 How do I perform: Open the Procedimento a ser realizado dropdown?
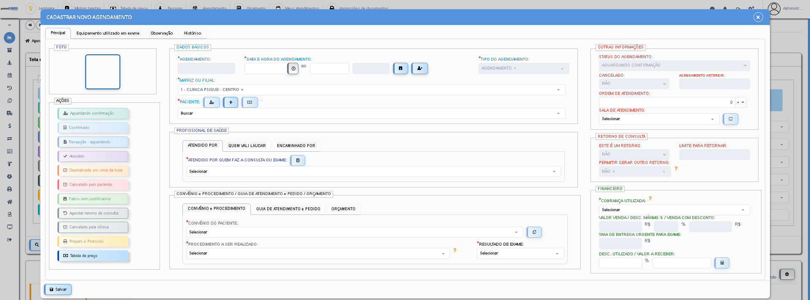pyautogui.click(x=317, y=253)
